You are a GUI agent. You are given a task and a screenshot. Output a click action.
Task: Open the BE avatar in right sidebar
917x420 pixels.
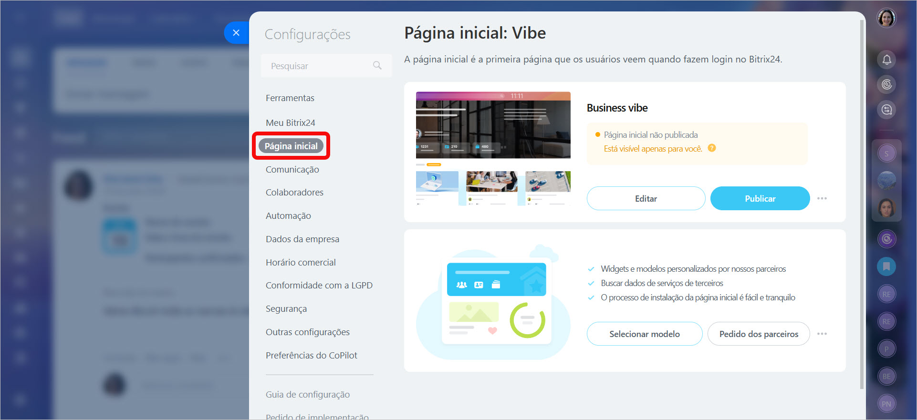click(x=886, y=376)
